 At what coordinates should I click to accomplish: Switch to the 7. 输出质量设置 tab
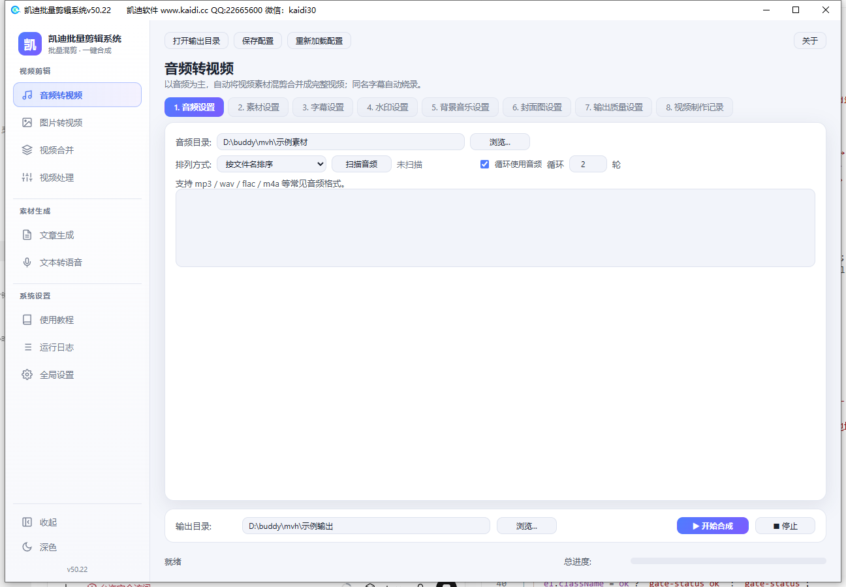(x=614, y=107)
